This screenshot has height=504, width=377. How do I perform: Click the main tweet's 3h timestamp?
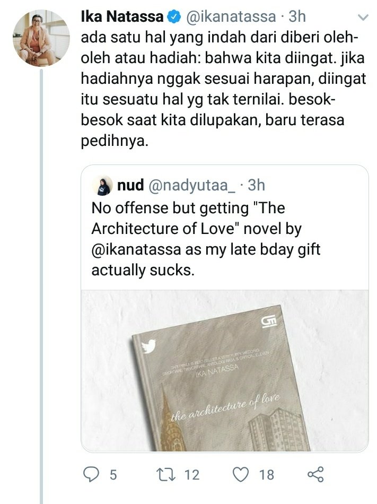pos(297,17)
